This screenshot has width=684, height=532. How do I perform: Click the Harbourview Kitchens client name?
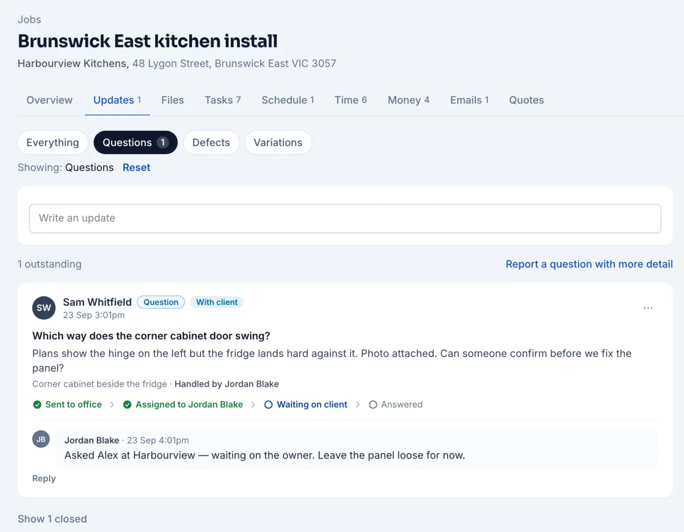73,63
